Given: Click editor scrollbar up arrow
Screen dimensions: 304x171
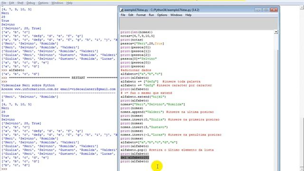Looking at the screenshot, I should pos(276,32).
